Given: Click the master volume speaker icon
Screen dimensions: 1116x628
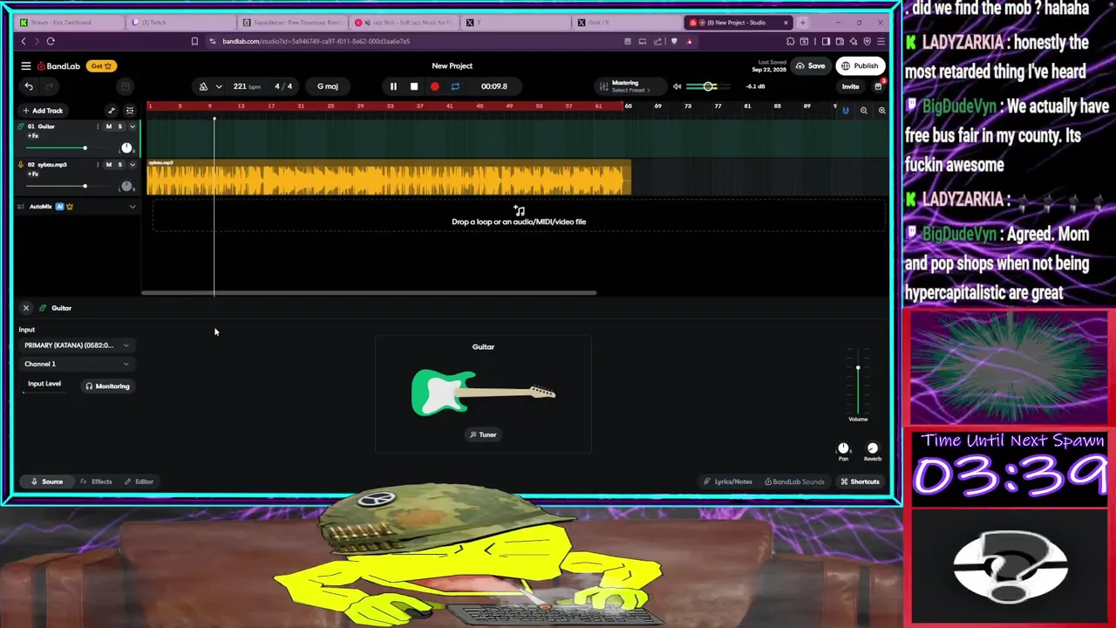Looking at the screenshot, I should click(x=677, y=86).
